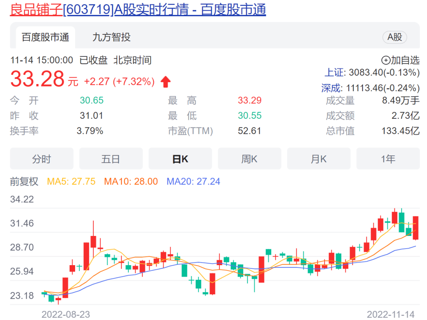Click the change text +2.27 (+7.32%)
The width and height of the screenshot is (427, 320).
(x=119, y=82)
